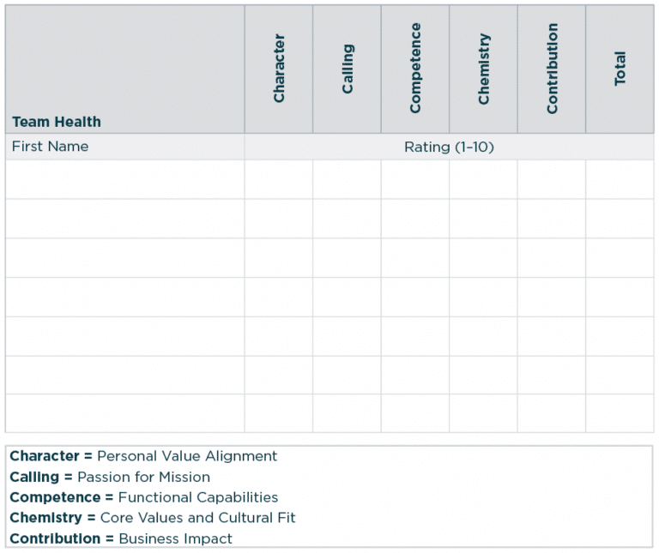Select the Calling column header

click(x=348, y=69)
